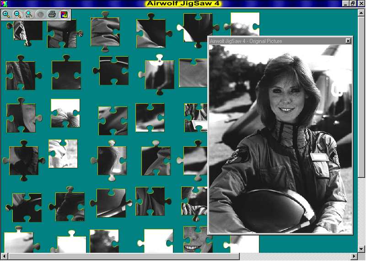Click the colorful jigsaw piece toolbar icon
The width and height of the screenshot is (366, 261).
coord(64,15)
